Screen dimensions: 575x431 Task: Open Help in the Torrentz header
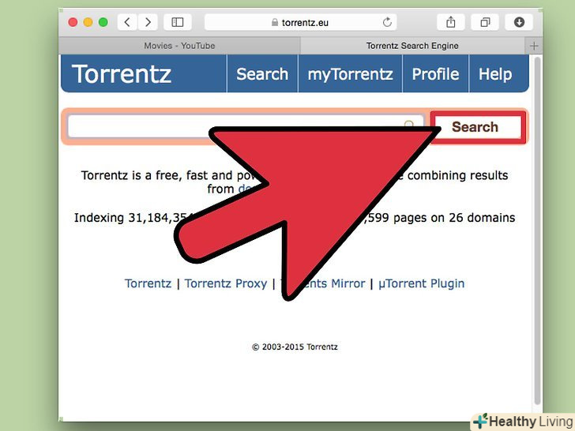[x=495, y=74]
